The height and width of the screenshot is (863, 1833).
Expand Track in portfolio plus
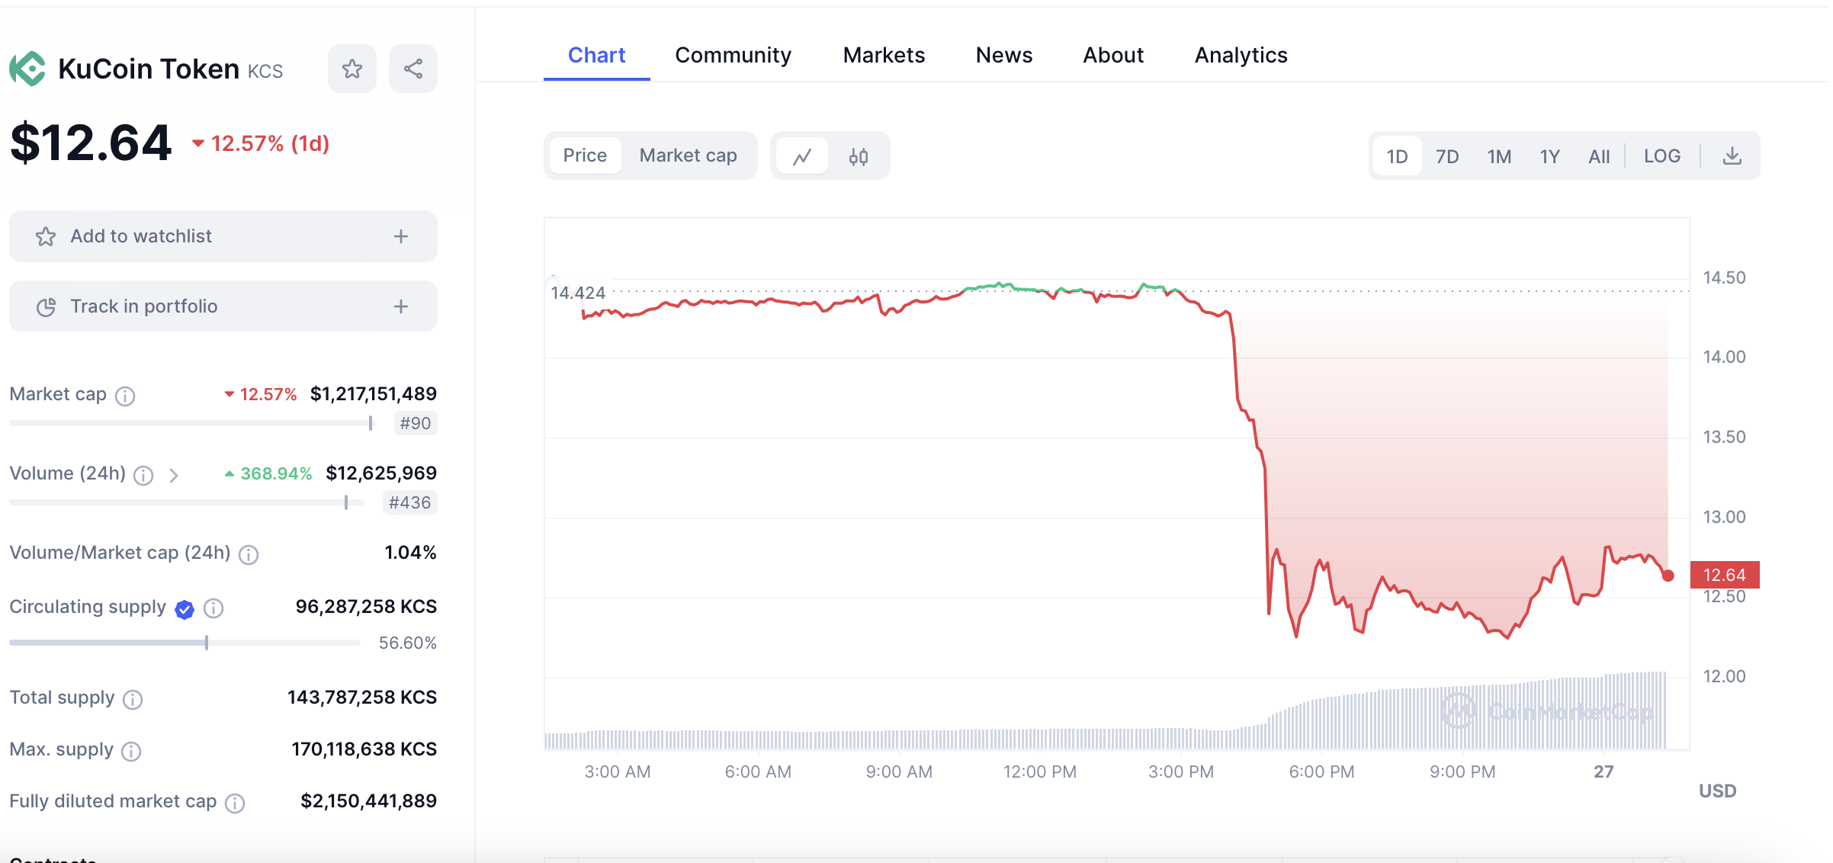(x=401, y=306)
